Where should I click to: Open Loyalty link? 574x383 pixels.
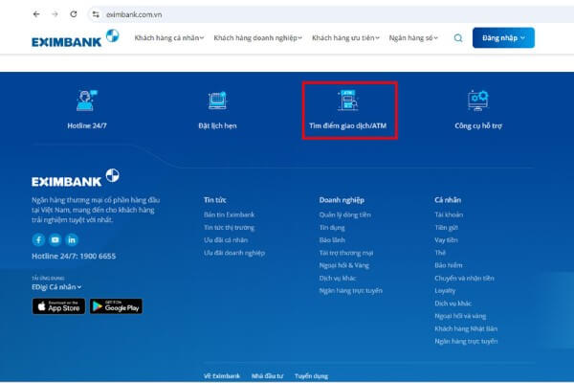[445, 291]
